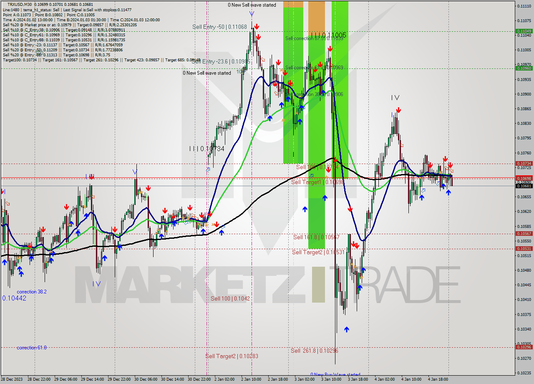
Task: Click the 0.10235 price axis tick
Action: [x=524, y=373]
